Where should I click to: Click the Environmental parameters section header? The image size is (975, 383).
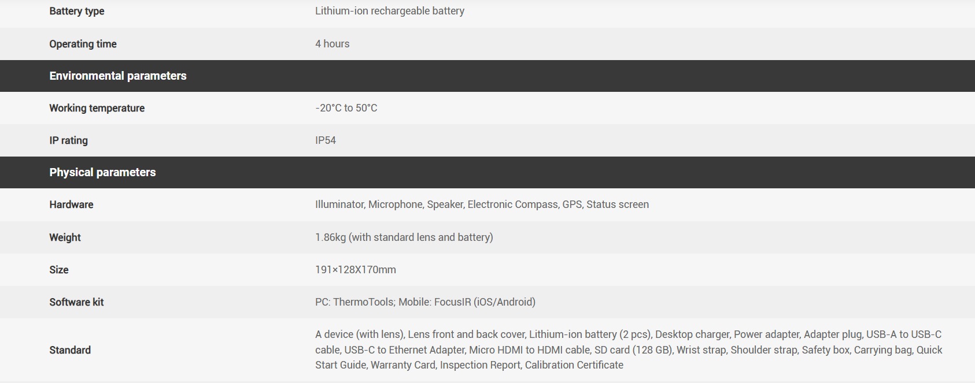pos(118,76)
